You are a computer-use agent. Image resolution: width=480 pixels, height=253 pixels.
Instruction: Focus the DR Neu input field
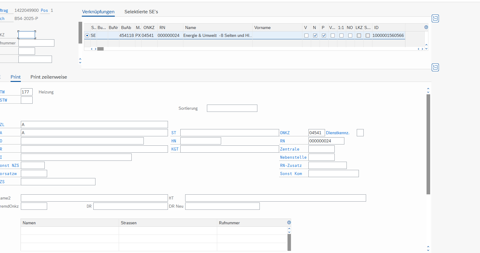click(x=222, y=206)
